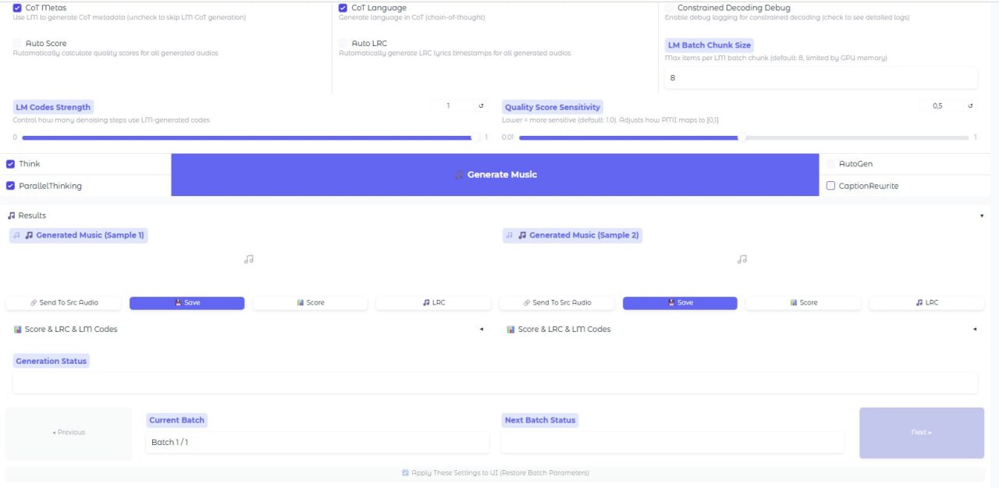Calculate Score for Sample 1
This screenshot has height=488, width=999.
point(310,303)
